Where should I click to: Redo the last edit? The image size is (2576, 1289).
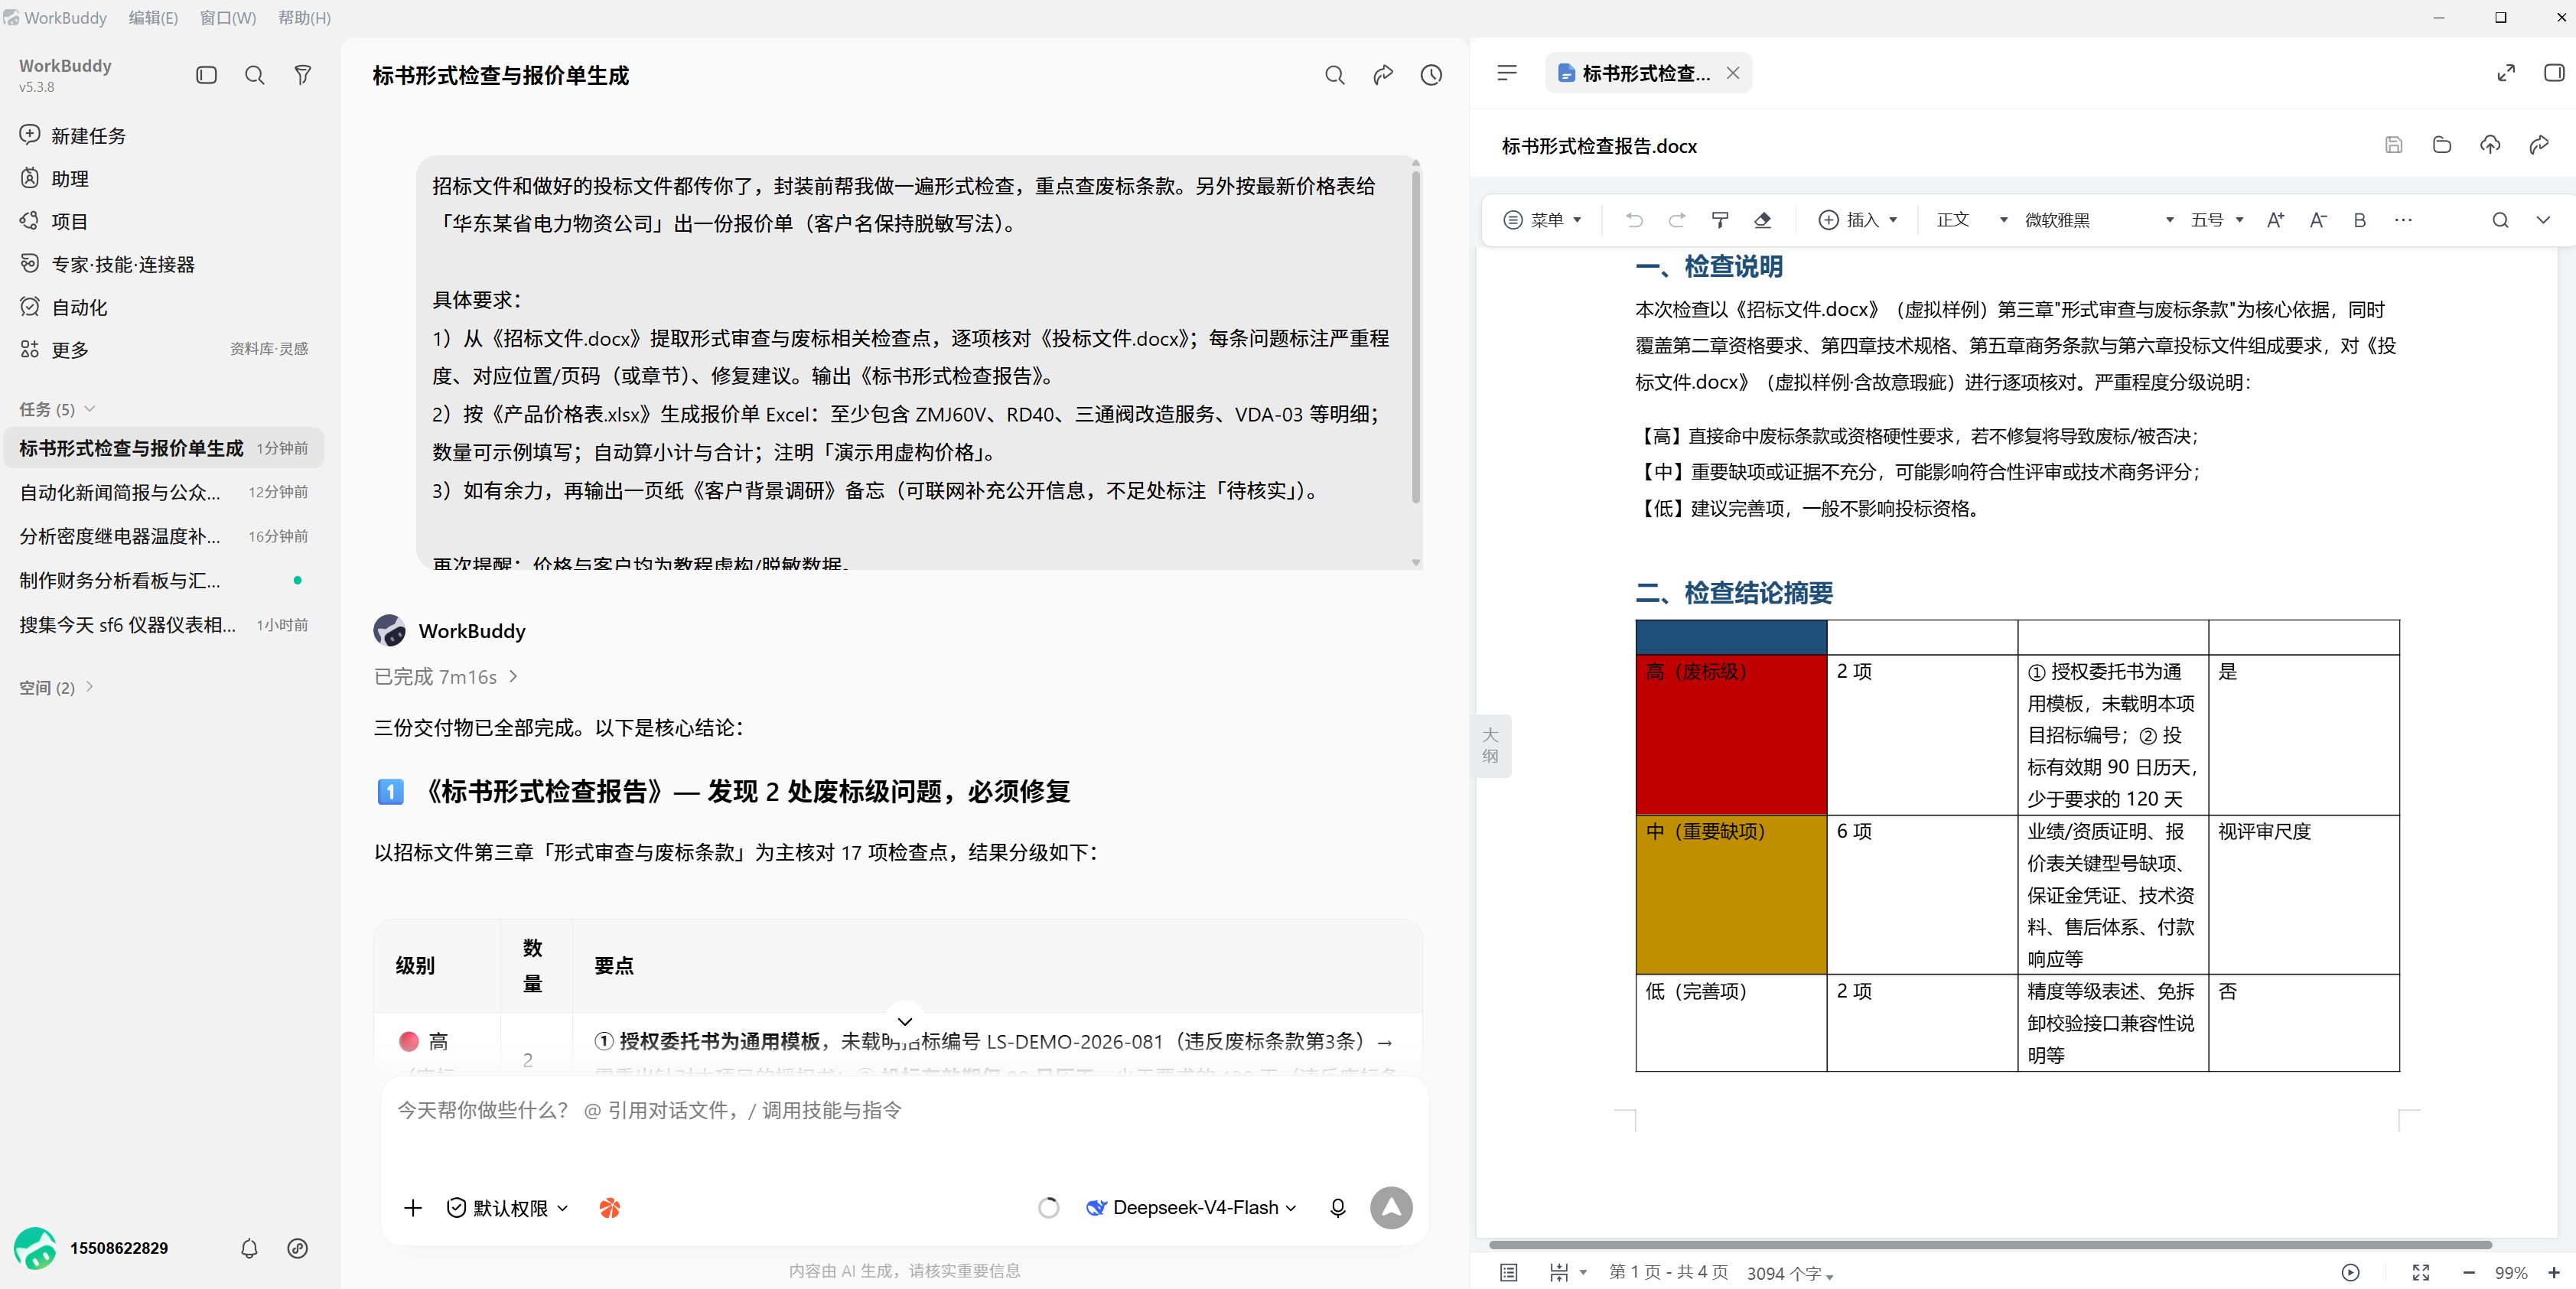click(x=1677, y=220)
